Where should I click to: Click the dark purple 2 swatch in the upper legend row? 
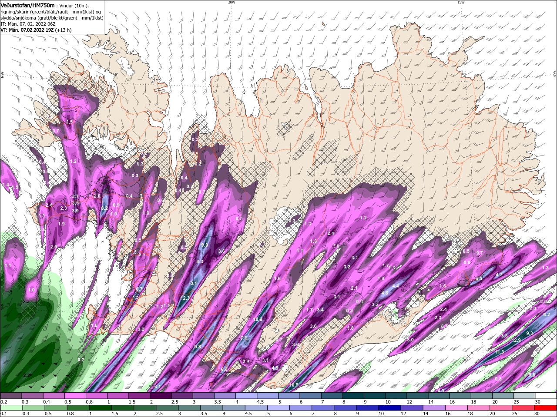click(161, 396)
